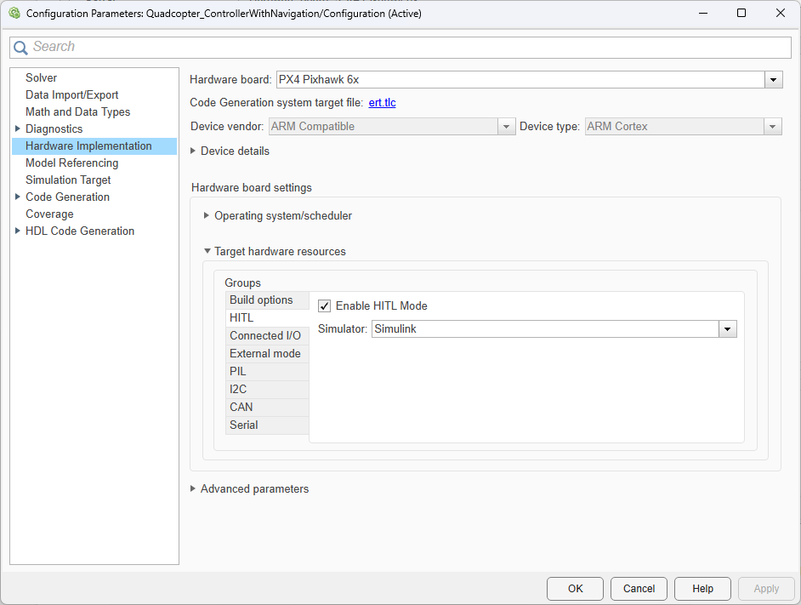Minimize the Configuration Parameters window
801x605 pixels.
point(703,14)
